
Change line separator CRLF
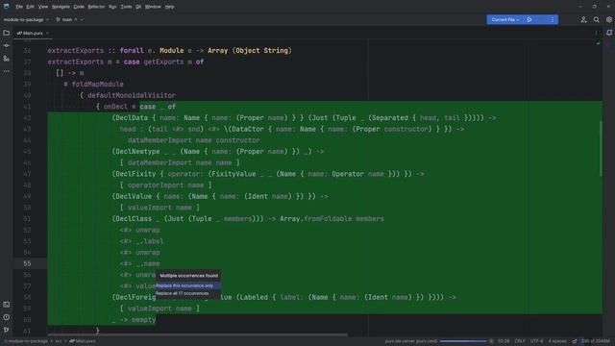click(x=520, y=341)
